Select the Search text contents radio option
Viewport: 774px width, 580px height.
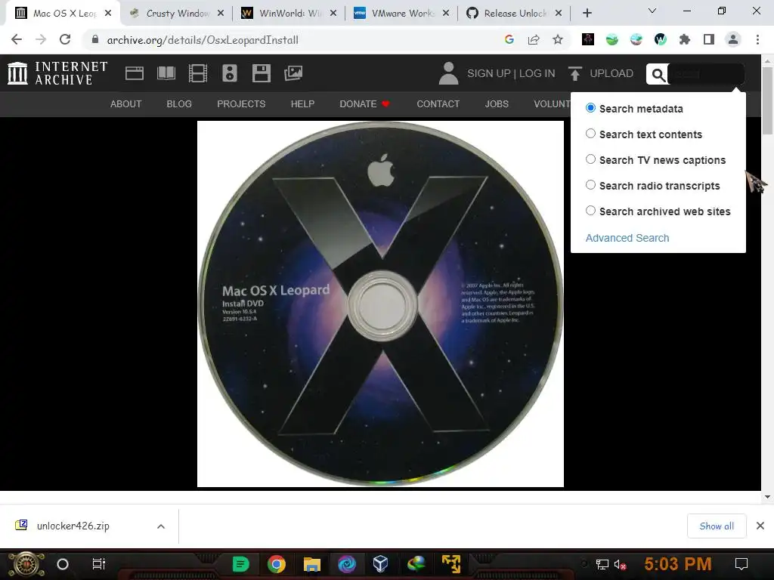coord(590,134)
